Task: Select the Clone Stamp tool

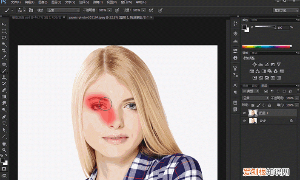Action: pos(4,77)
